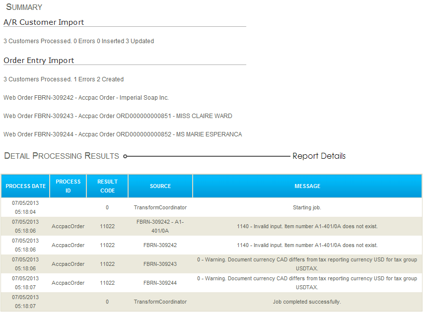This screenshot has height=315, width=425.
Task: Click the Result Code column header
Action: pyautogui.click(x=107, y=186)
